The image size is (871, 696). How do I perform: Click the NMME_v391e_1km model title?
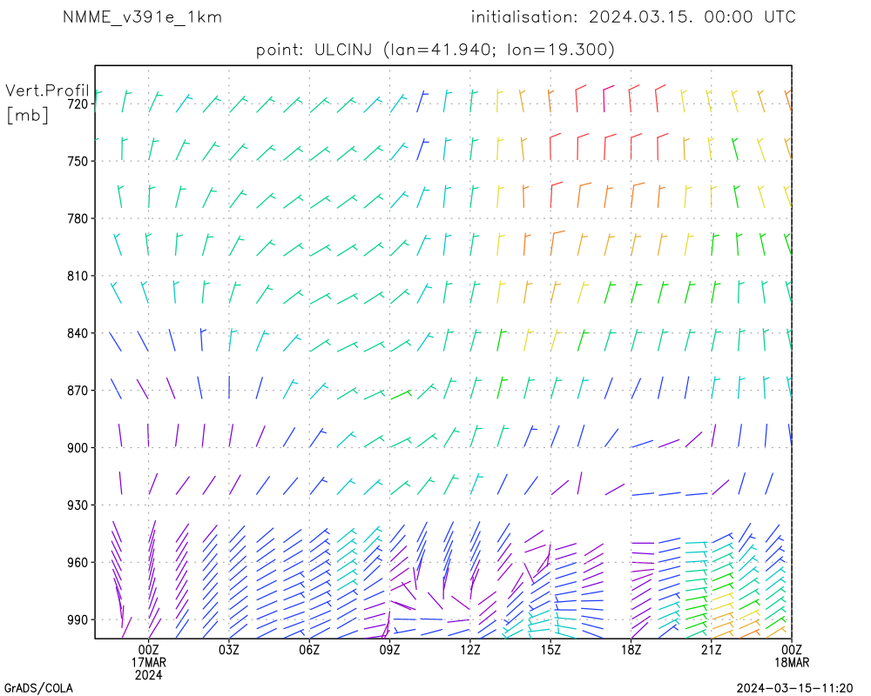click(x=142, y=17)
